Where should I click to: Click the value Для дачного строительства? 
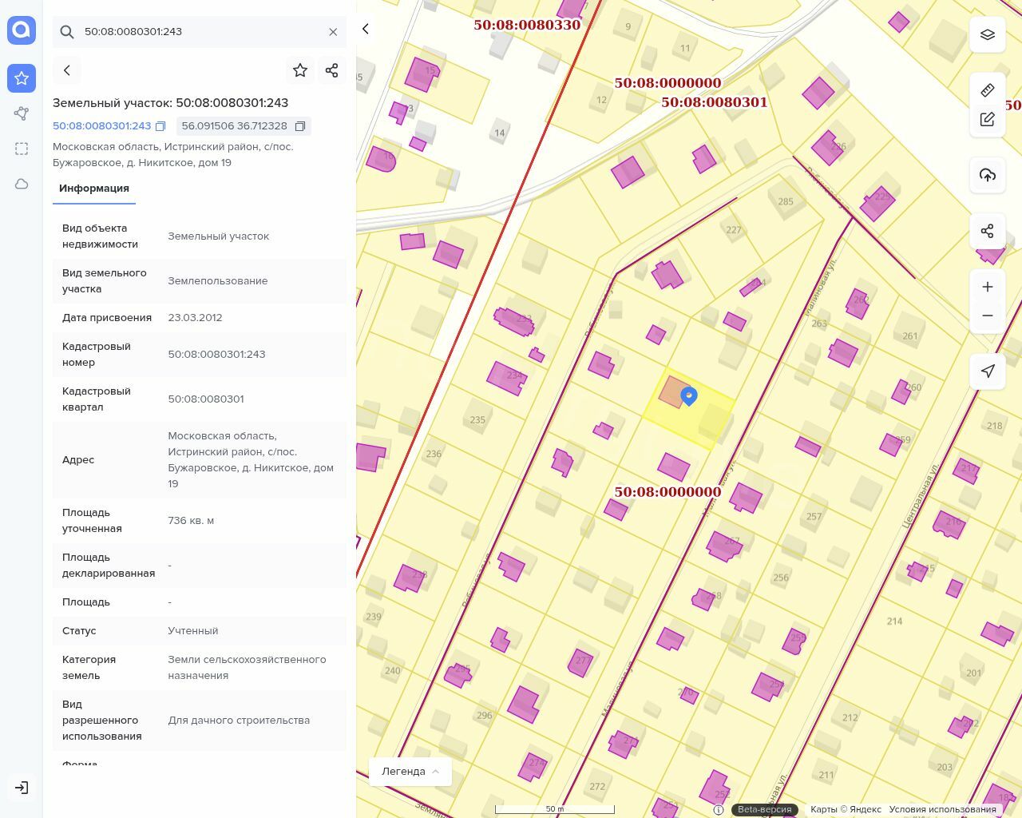coord(239,721)
